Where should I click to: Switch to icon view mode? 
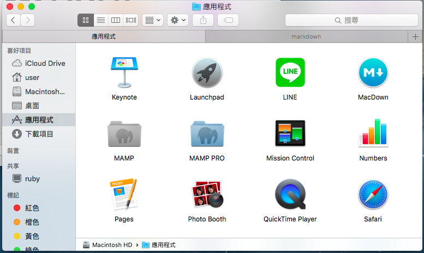click(86, 20)
